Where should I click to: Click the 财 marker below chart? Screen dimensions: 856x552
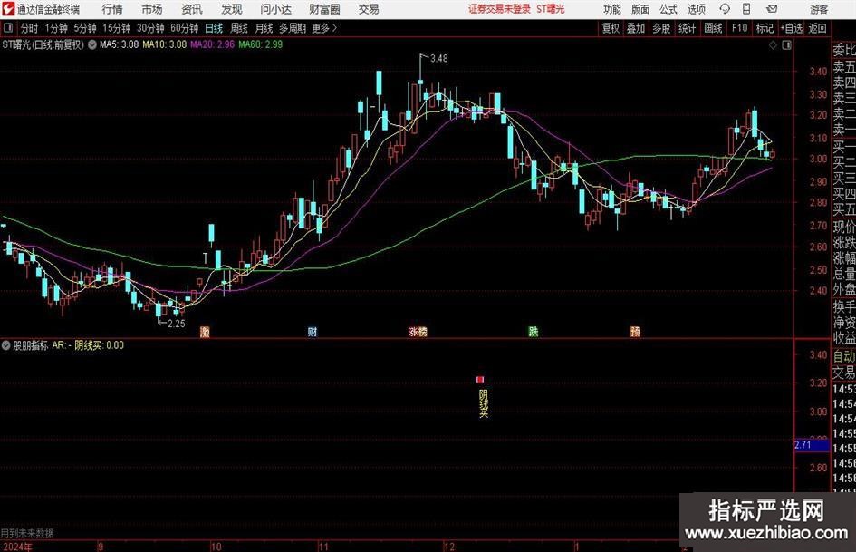313,332
